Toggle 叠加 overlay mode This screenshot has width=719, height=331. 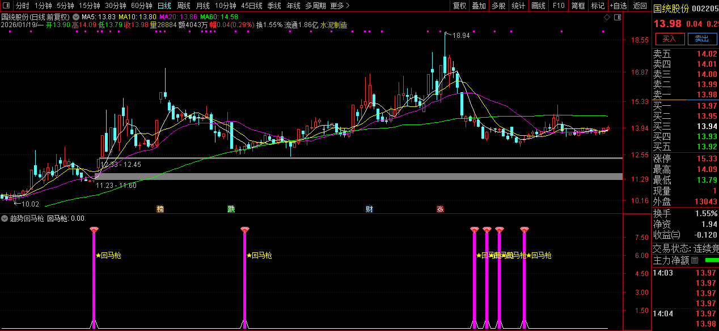coord(479,6)
